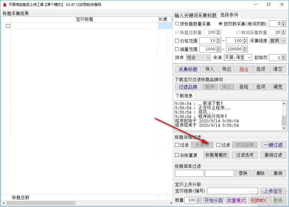Switch to 批量模式 button
Screen dimensions: 289x207
point(236,200)
